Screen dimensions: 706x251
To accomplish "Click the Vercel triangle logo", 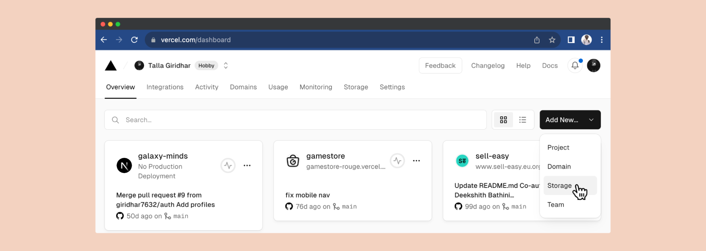I will tap(111, 66).
